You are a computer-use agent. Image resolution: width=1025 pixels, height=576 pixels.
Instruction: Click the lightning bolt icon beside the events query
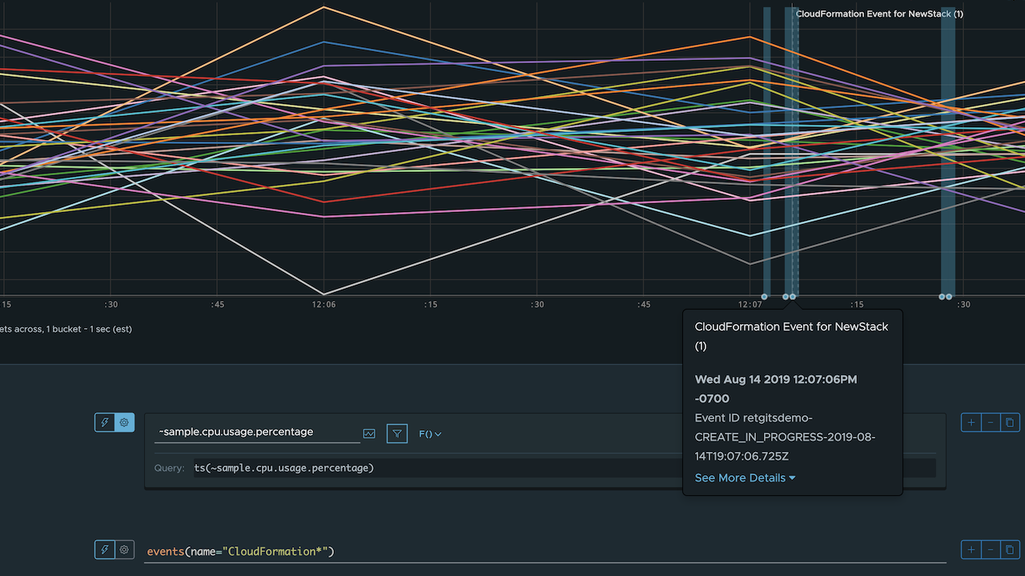[x=105, y=550]
